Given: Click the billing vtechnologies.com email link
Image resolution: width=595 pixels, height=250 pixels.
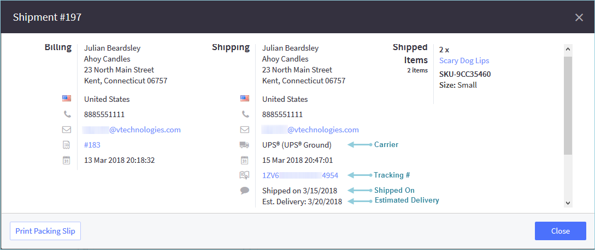Looking at the screenshot, I should pyautogui.click(x=132, y=130).
